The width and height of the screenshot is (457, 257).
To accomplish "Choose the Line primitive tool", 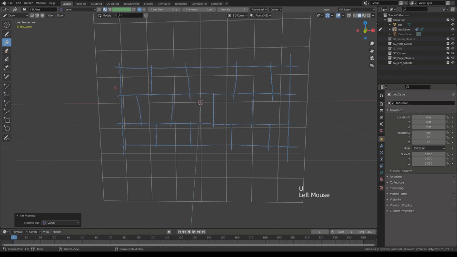I will [x=7, y=86].
